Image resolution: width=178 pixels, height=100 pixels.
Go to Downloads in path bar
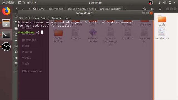click(x=56, y=9)
